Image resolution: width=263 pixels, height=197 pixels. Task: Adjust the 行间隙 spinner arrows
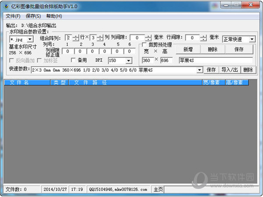click(203, 38)
